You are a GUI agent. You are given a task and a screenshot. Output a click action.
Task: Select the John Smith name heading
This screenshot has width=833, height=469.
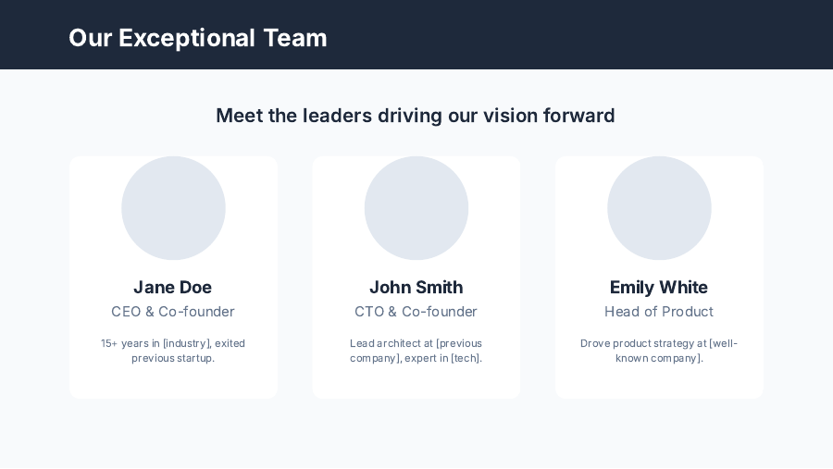416,287
